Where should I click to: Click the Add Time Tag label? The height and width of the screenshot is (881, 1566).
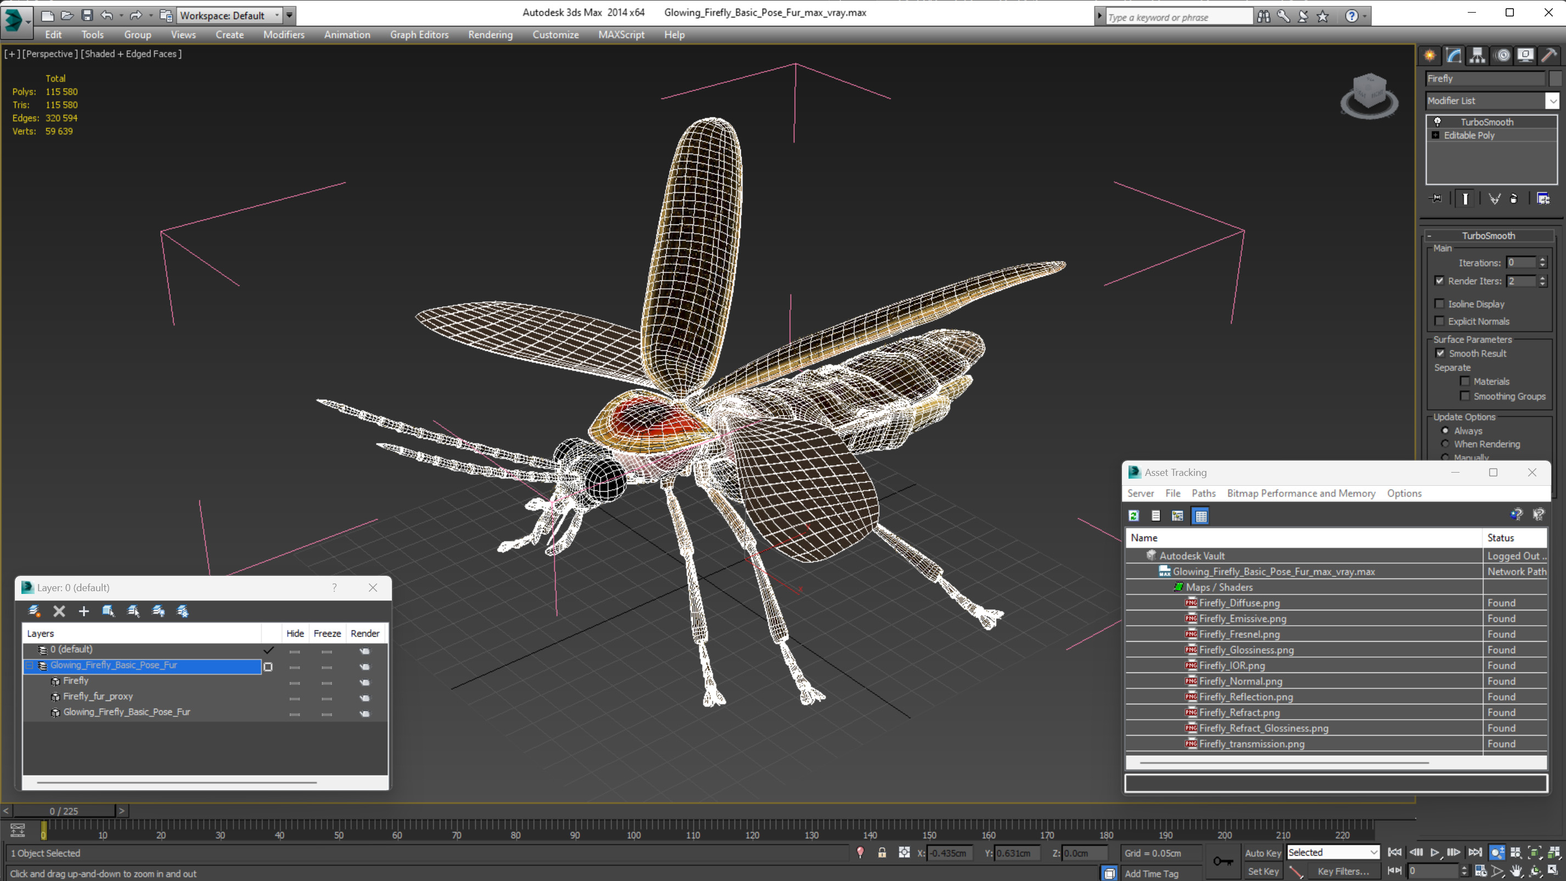pyautogui.click(x=1152, y=873)
